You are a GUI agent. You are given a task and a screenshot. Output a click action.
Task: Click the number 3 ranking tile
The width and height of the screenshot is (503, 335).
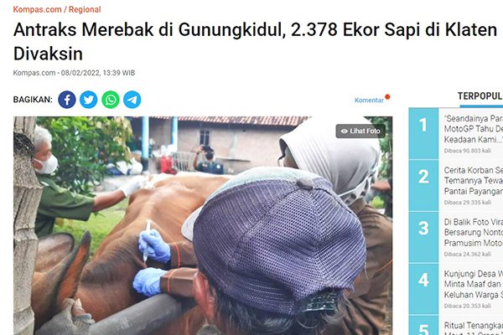click(x=423, y=237)
